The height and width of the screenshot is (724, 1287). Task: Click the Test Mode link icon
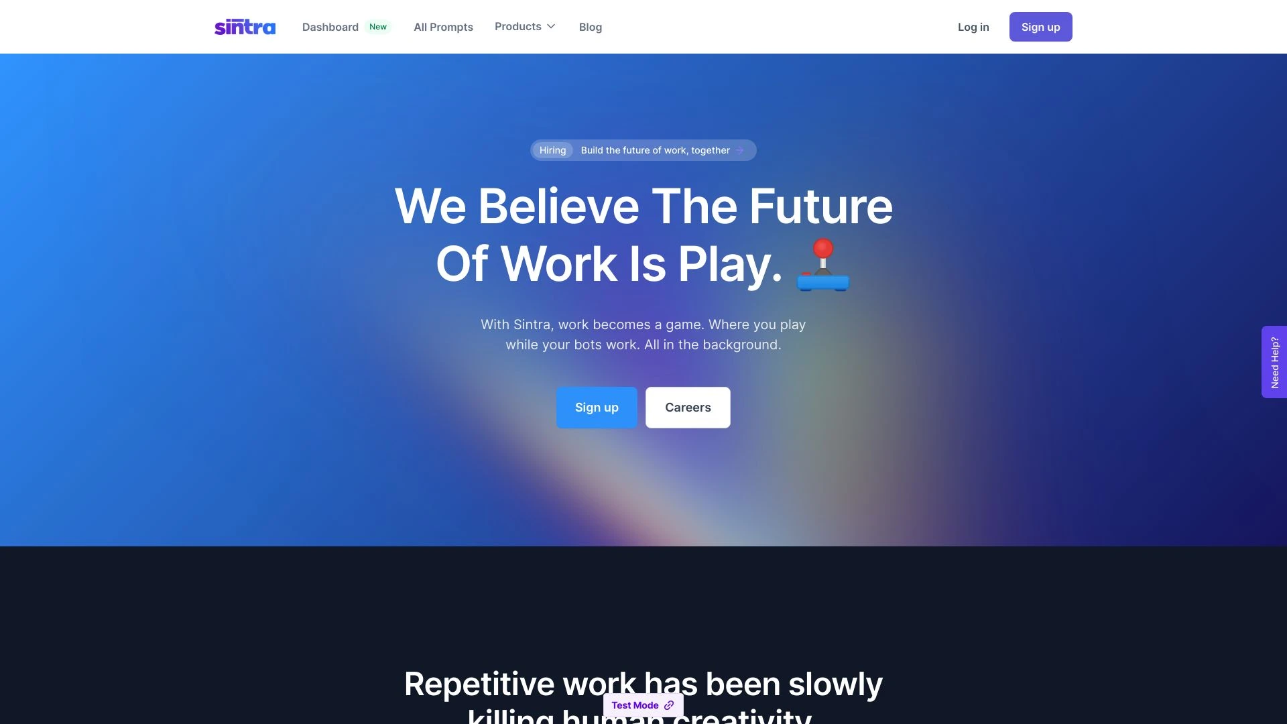669,705
